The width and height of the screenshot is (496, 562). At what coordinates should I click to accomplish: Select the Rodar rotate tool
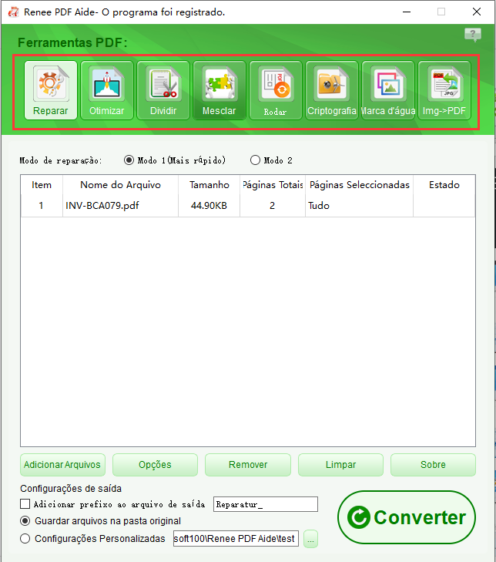(276, 90)
